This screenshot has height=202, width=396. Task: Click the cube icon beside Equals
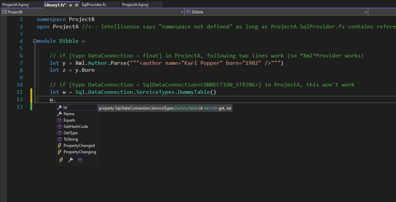60,120
